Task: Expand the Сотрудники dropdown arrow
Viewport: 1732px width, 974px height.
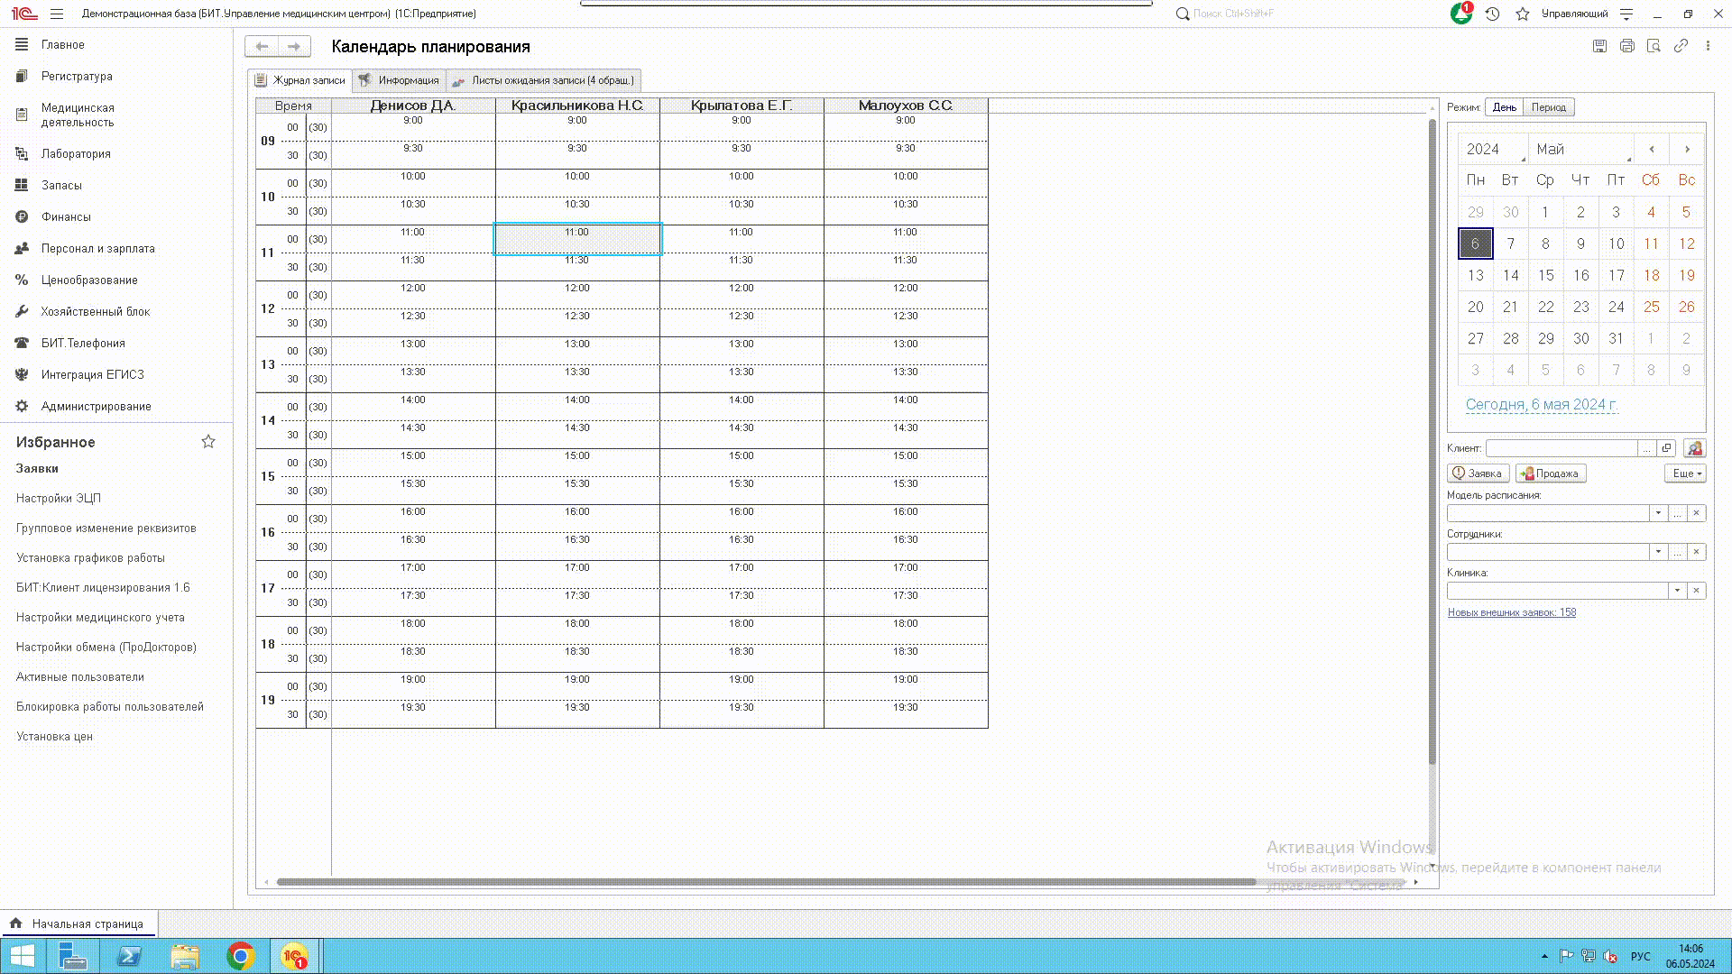Action: (1658, 552)
